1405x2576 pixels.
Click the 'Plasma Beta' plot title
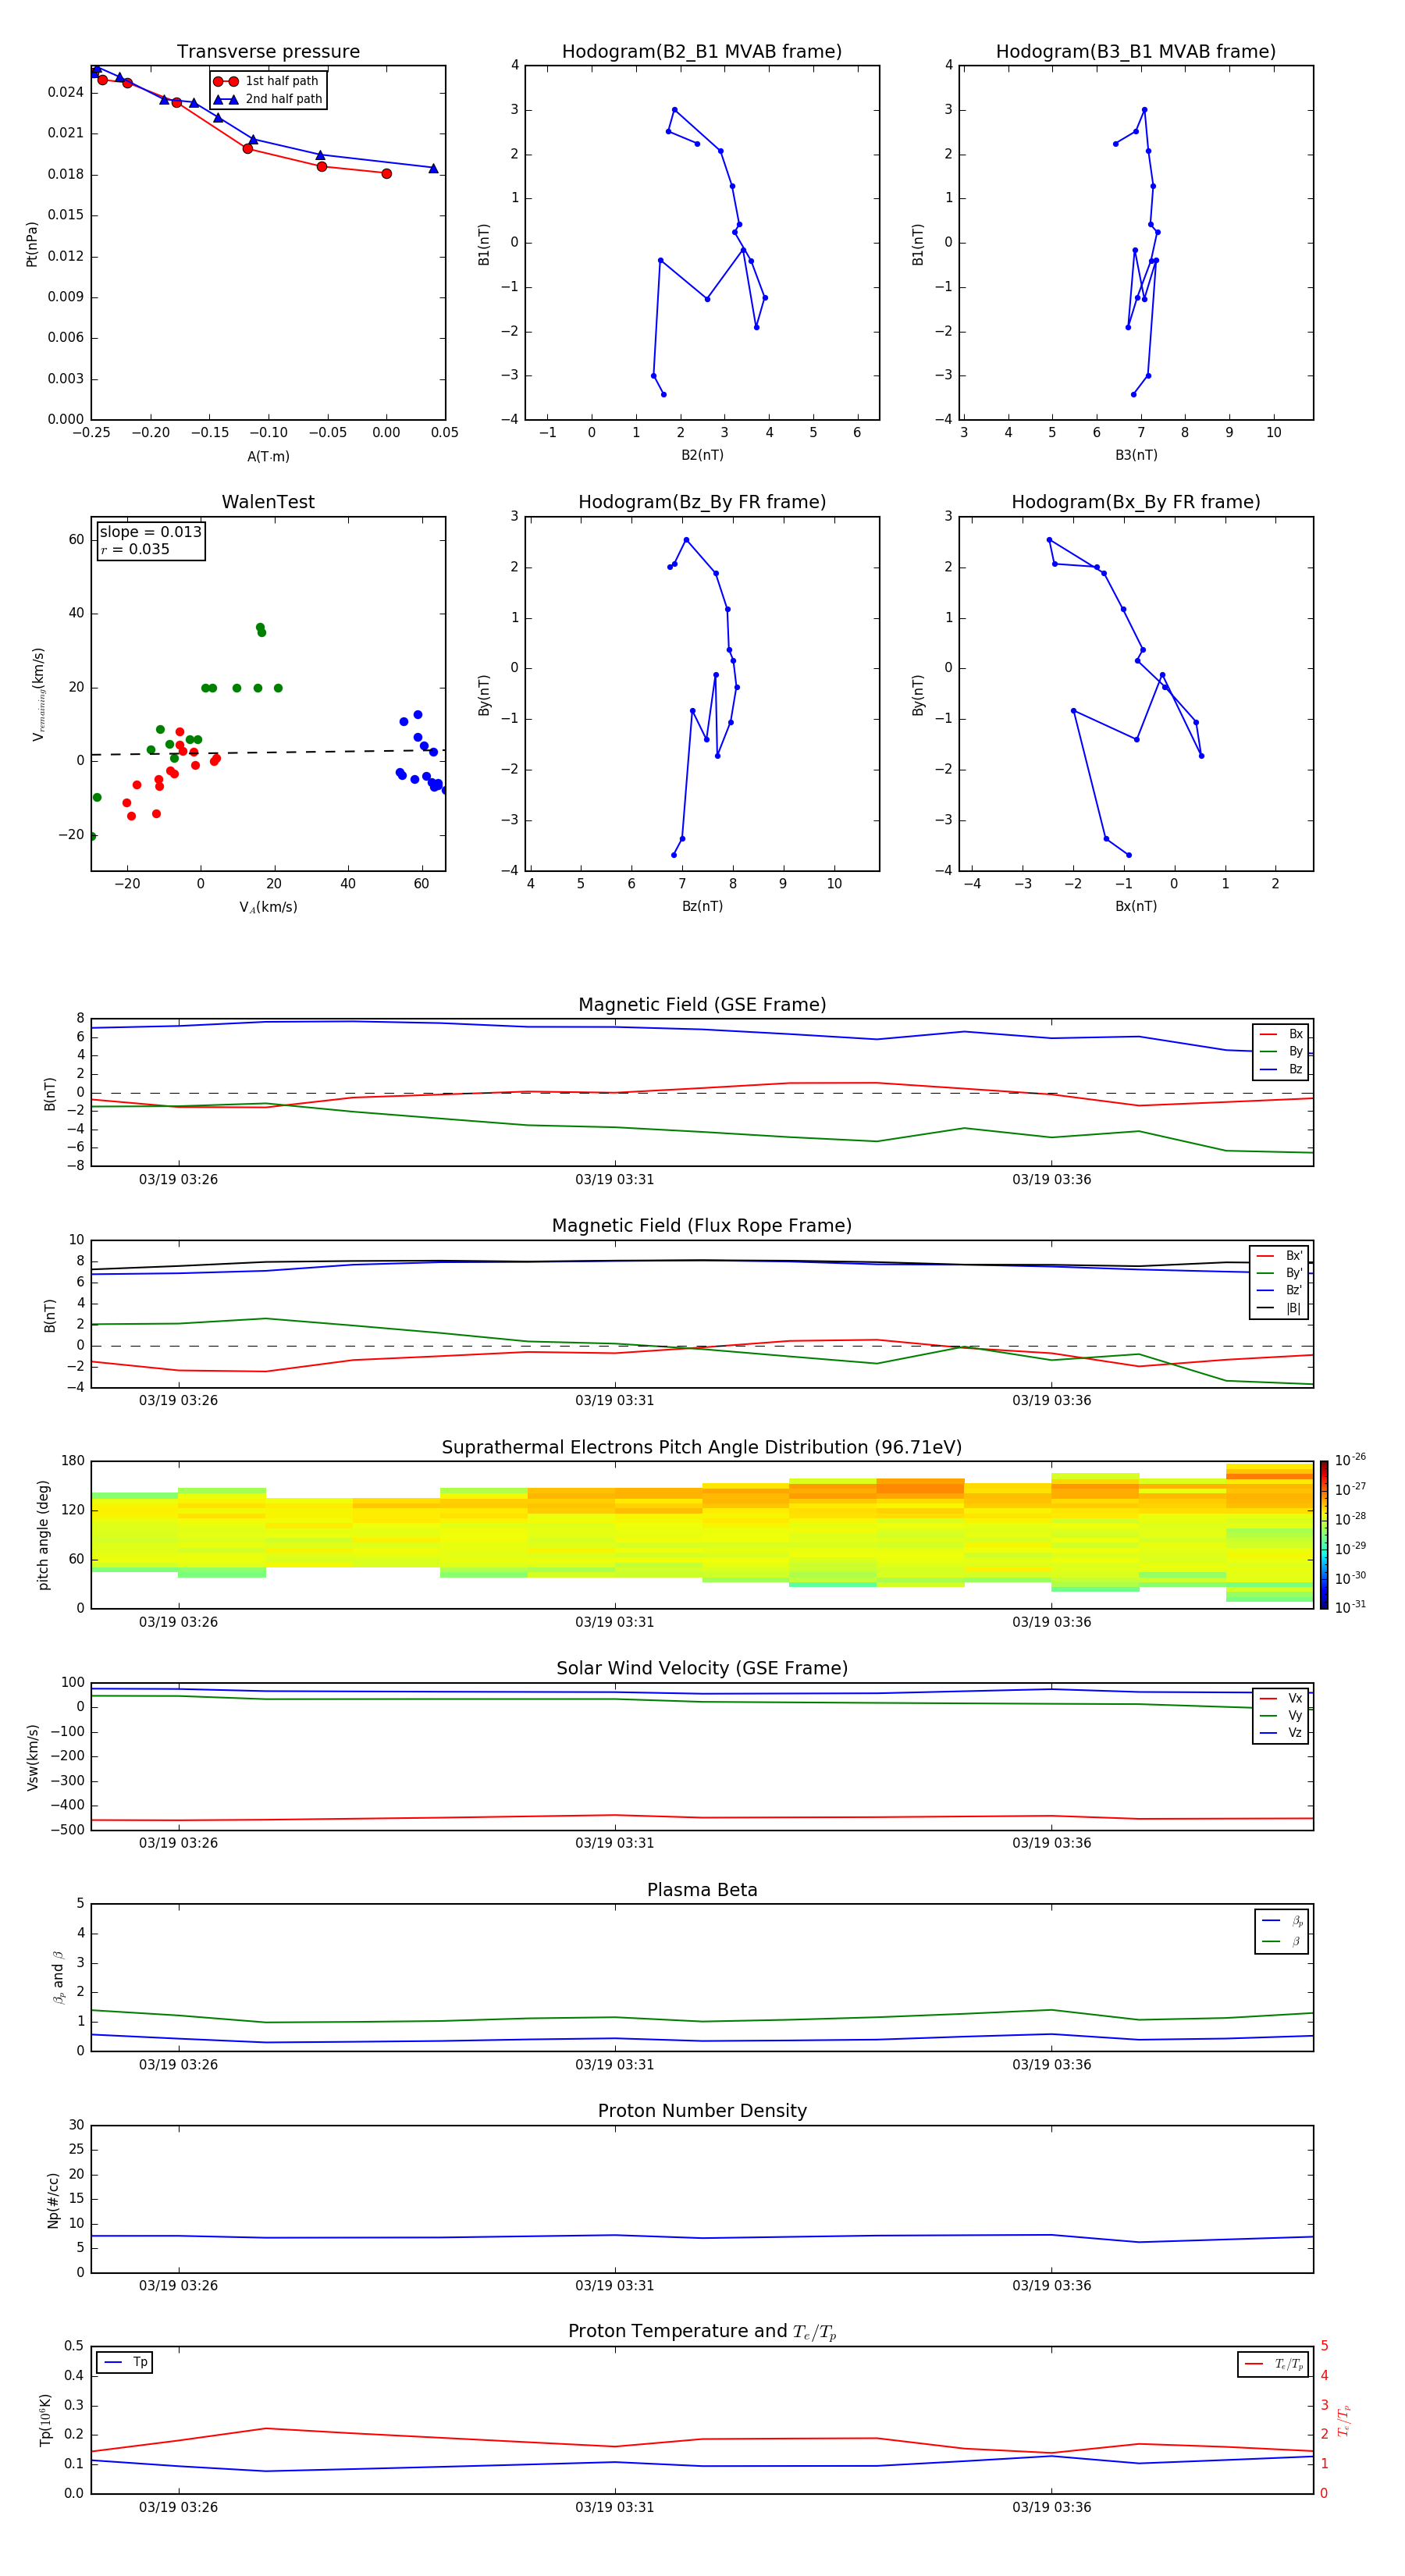pyautogui.click(x=702, y=1891)
